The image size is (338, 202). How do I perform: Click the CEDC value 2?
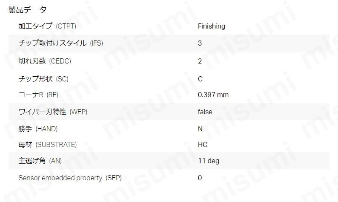[200, 61]
